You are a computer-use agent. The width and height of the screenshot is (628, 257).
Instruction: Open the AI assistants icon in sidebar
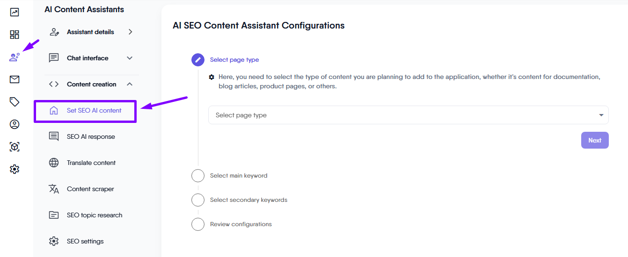(15, 57)
